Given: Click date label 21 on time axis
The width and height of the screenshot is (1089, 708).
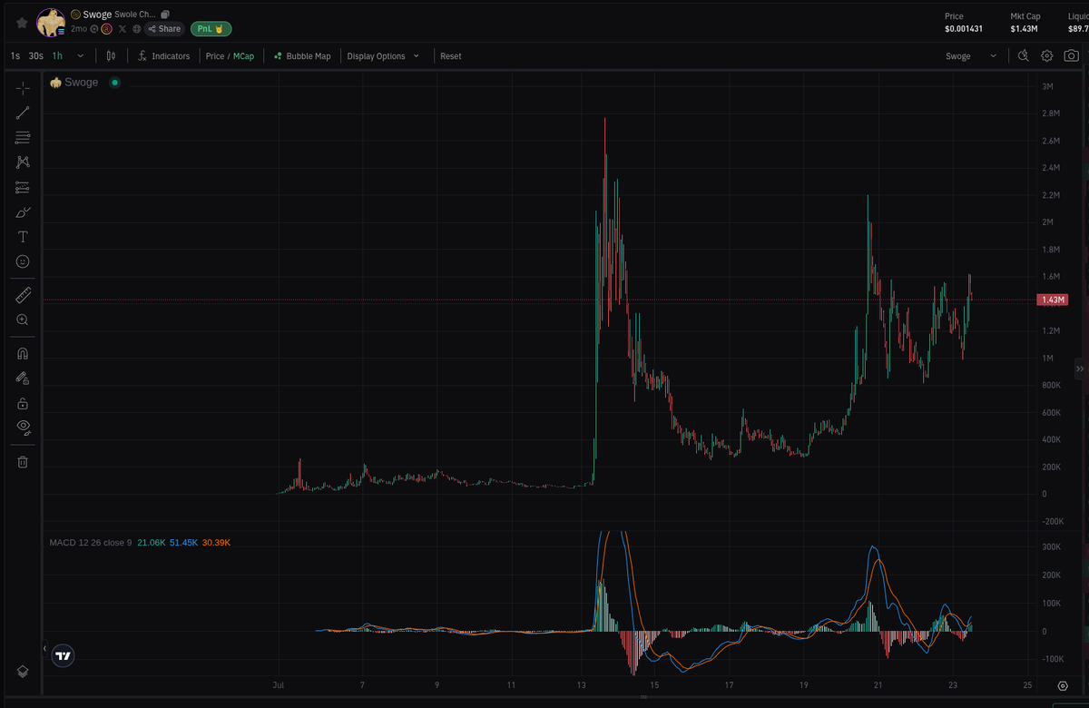Looking at the screenshot, I should 878,685.
